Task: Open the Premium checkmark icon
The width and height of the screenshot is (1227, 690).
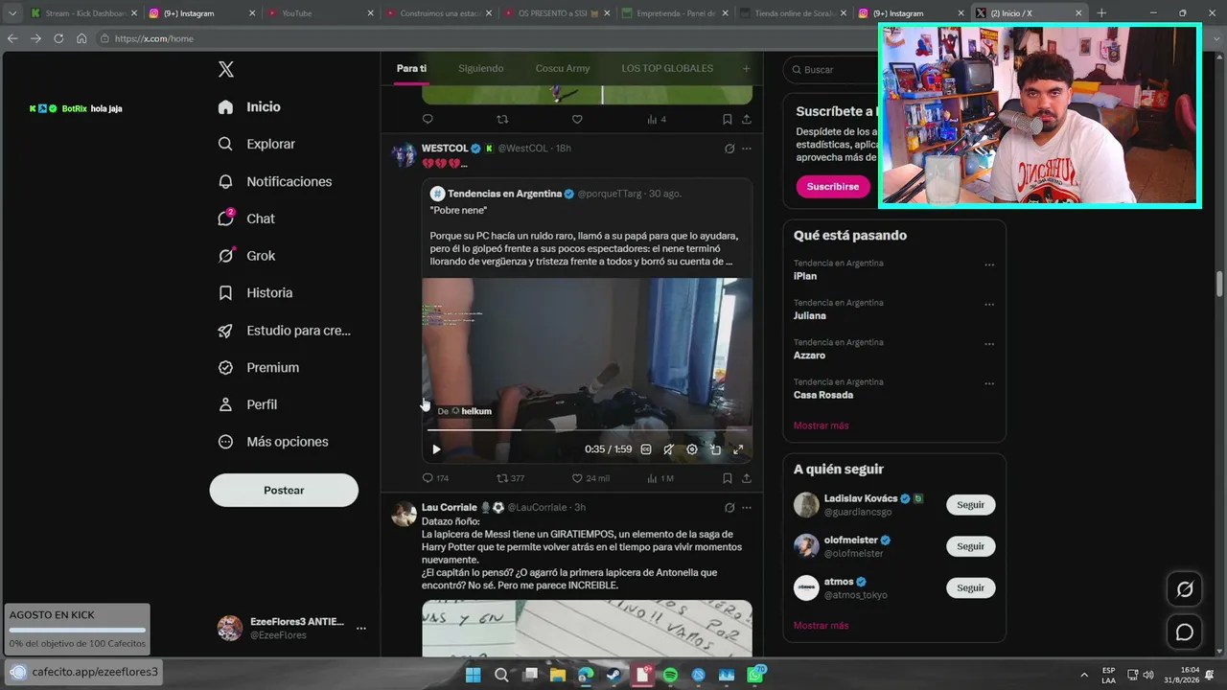Action: click(226, 368)
